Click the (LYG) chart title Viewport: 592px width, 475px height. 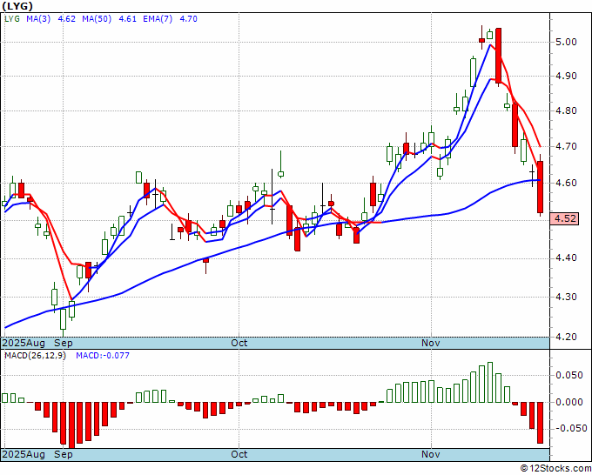[17, 6]
